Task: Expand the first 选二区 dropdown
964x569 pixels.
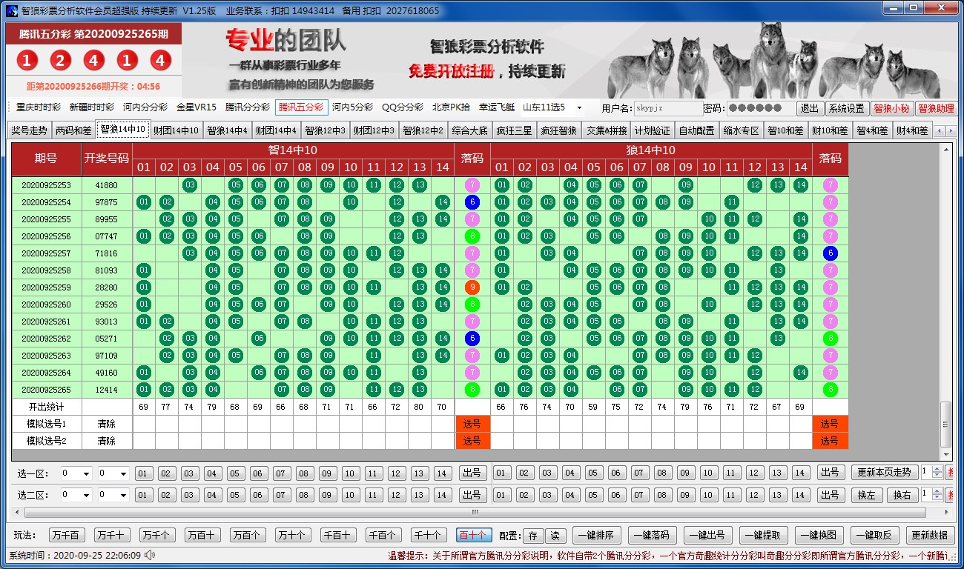Action: [x=76, y=495]
